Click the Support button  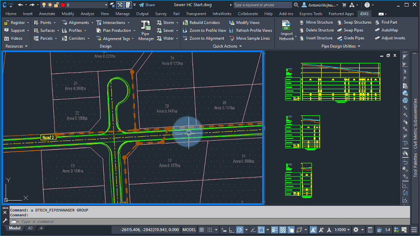[x=16, y=31]
